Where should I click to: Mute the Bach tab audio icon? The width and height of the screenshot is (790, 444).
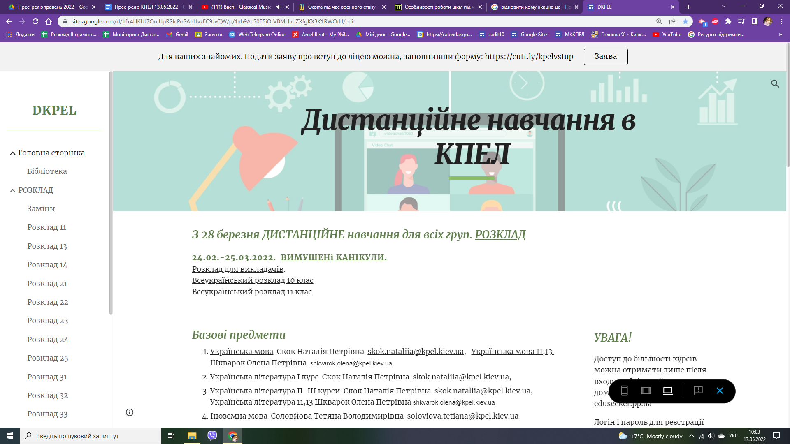(278, 7)
